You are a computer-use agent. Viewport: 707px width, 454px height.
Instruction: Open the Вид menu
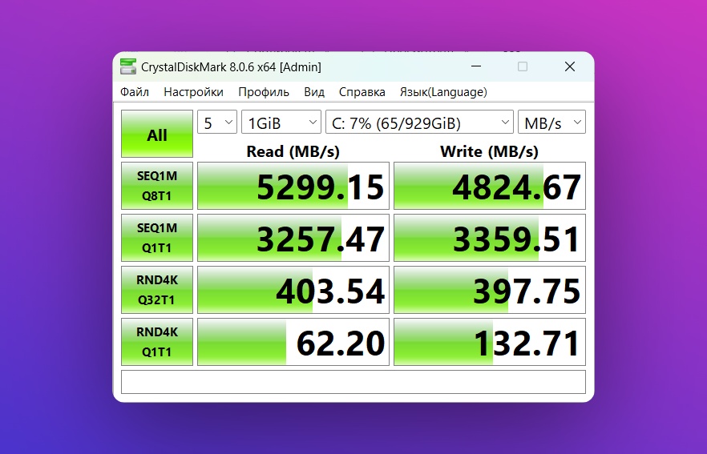tap(314, 92)
